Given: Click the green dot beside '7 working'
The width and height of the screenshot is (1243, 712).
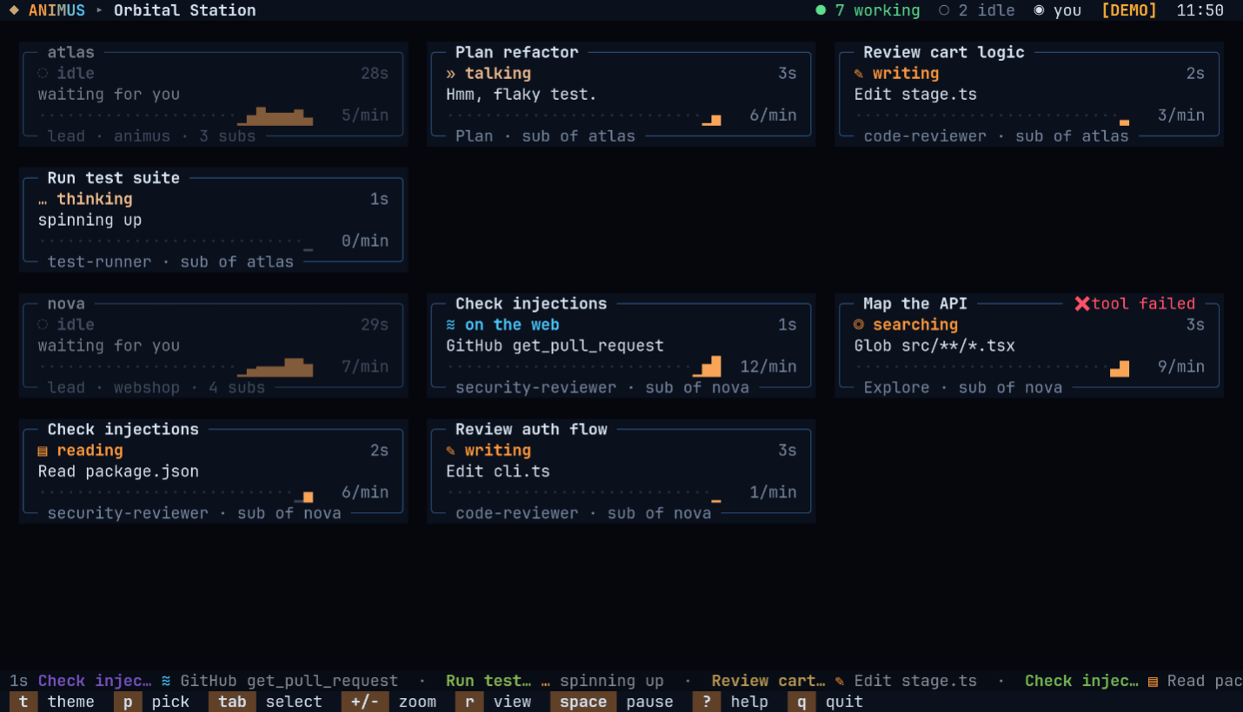Looking at the screenshot, I should 821,10.
